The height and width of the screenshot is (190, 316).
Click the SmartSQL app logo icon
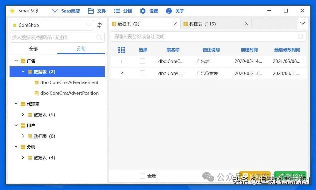[x=12, y=11]
